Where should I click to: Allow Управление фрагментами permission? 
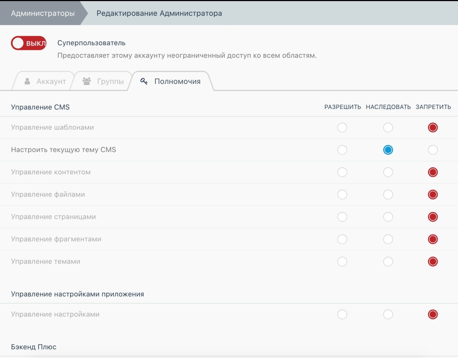(x=342, y=239)
